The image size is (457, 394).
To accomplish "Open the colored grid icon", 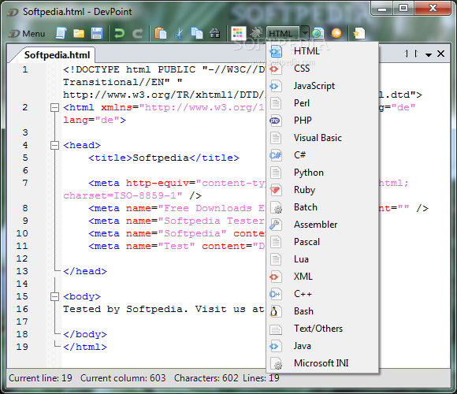I will (x=238, y=33).
